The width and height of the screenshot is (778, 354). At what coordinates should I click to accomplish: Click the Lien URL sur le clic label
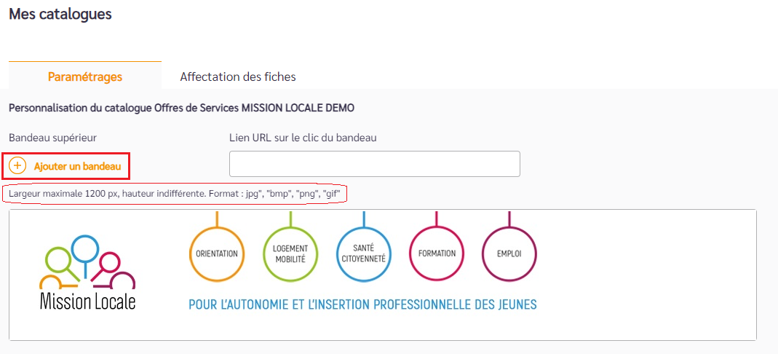pyautogui.click(x=303, y=138)
